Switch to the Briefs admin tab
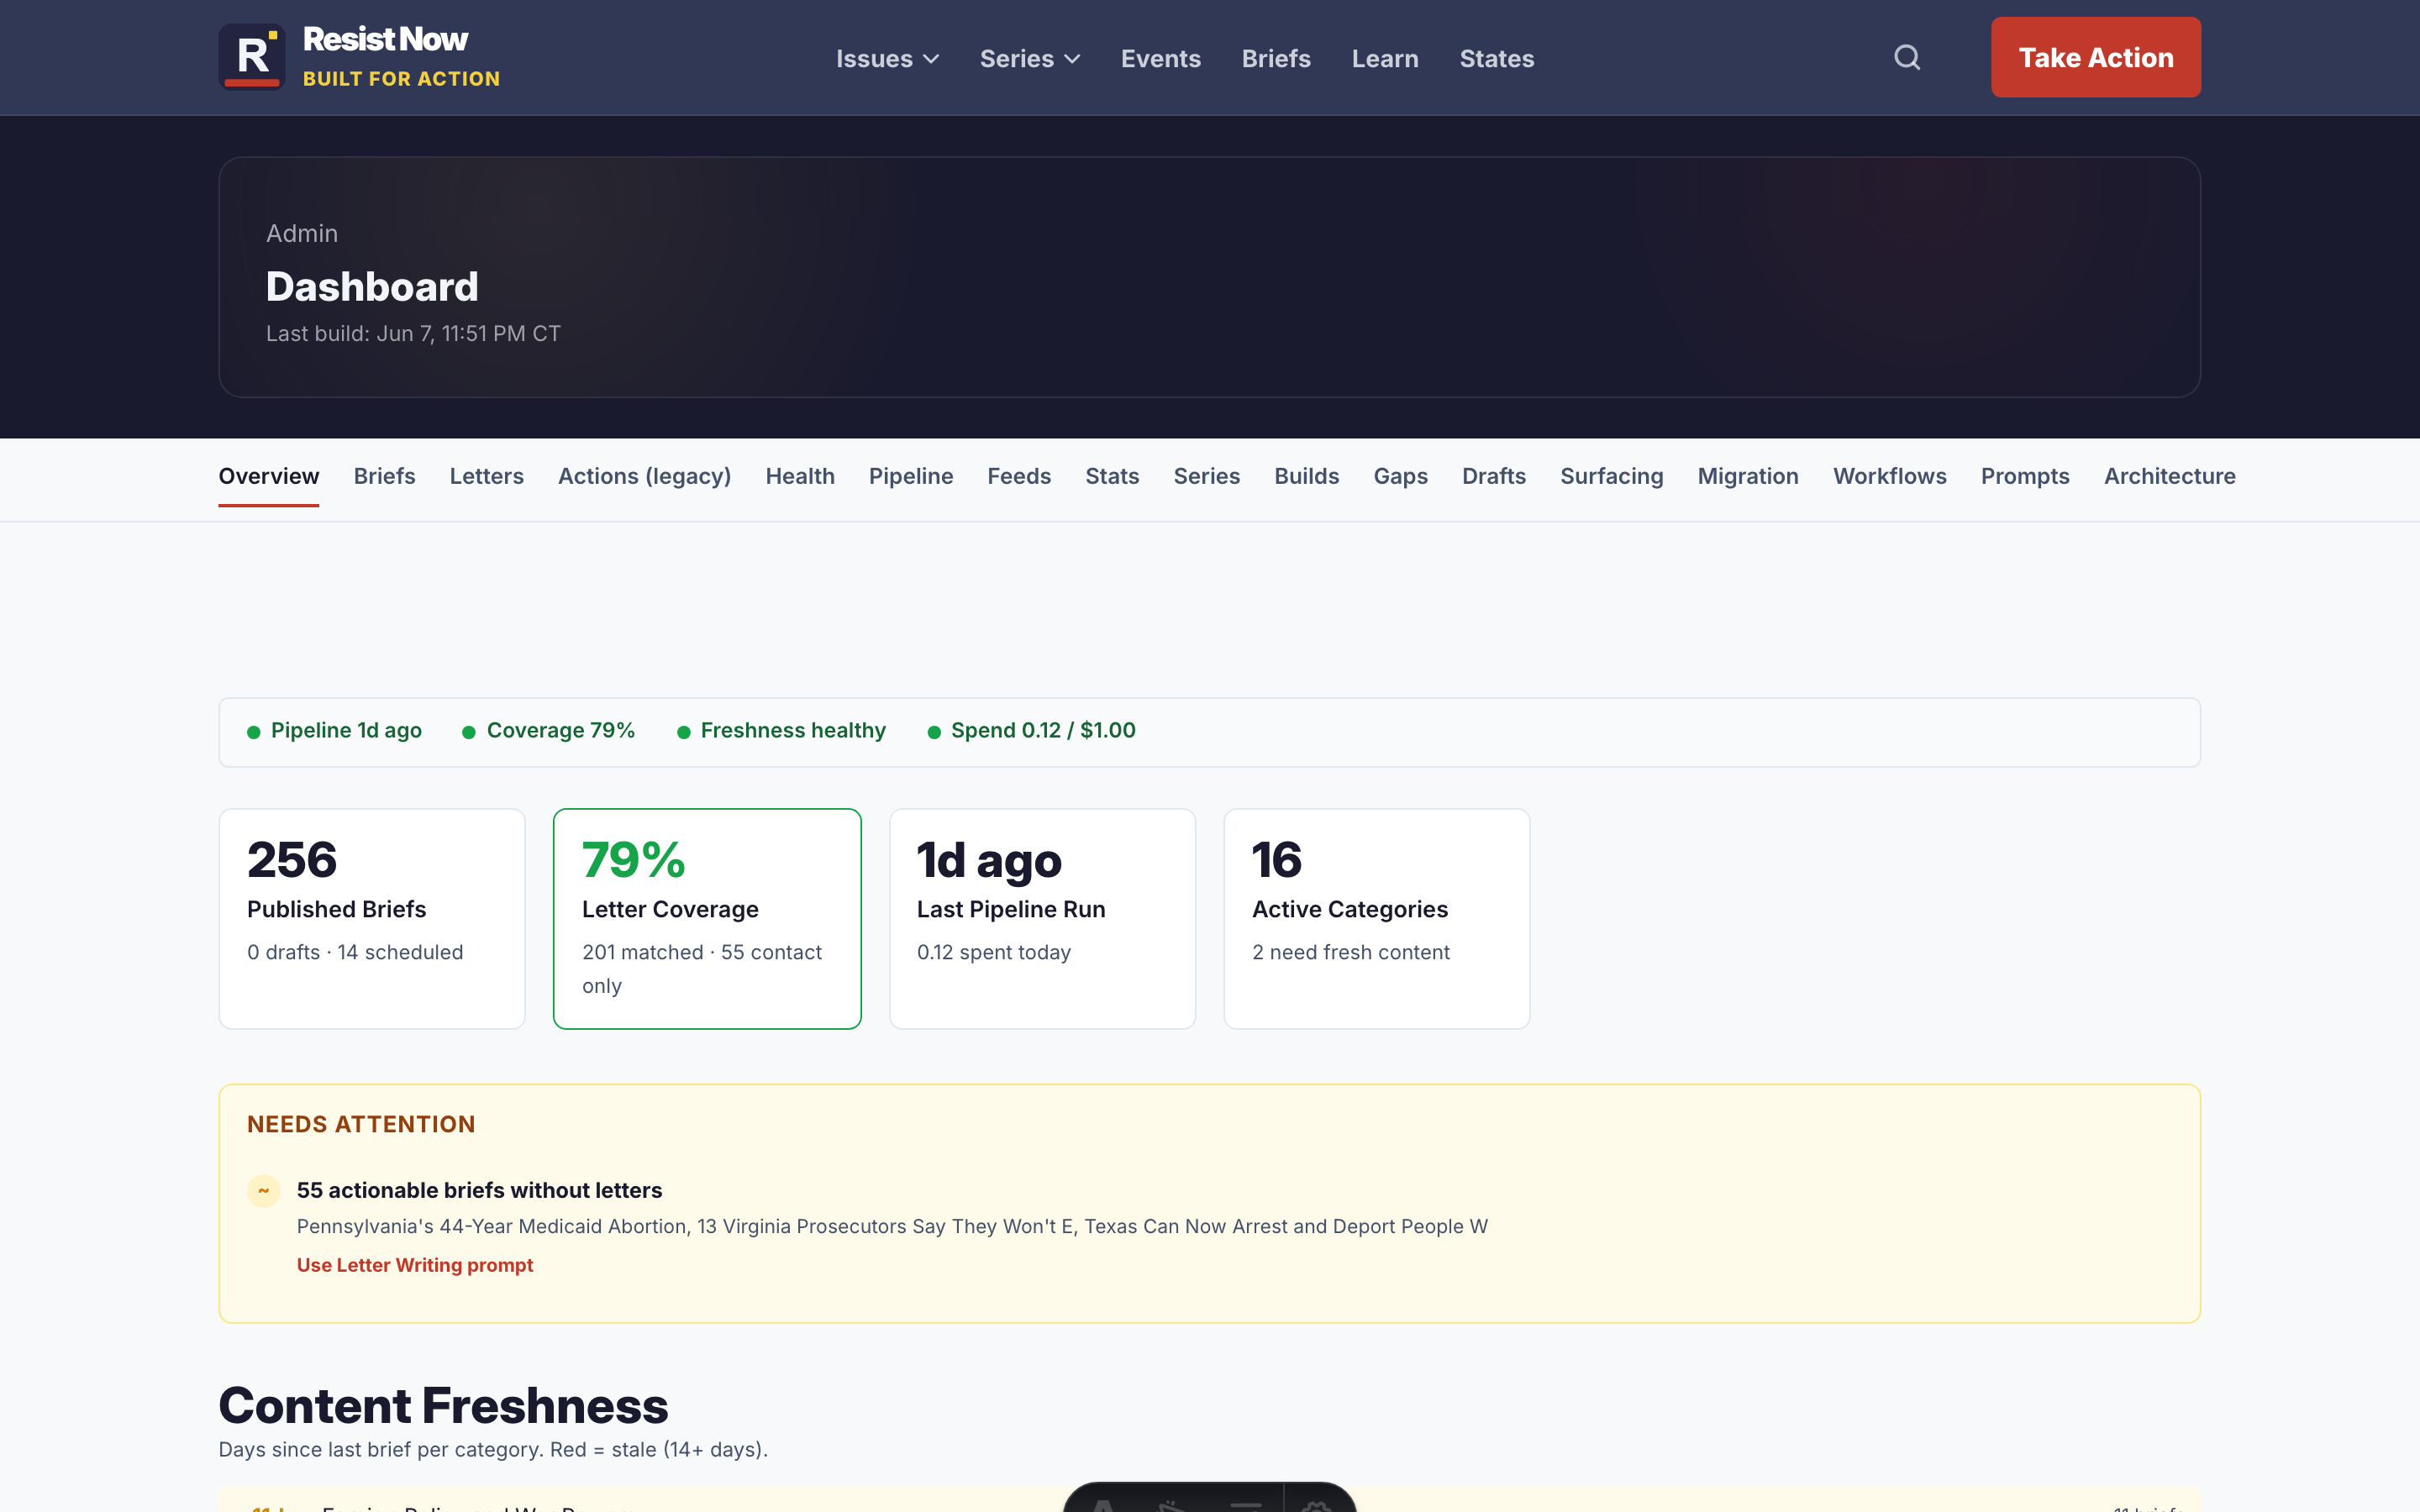Viewport: 2420px width, 1512px height. [x=384, y=476]
